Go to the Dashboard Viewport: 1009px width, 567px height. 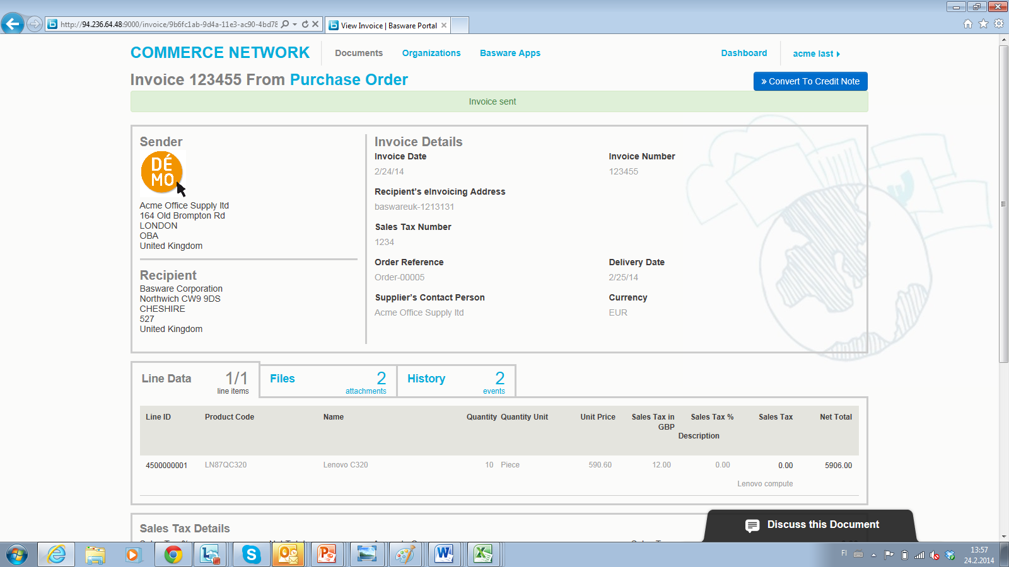pos(744,53)
